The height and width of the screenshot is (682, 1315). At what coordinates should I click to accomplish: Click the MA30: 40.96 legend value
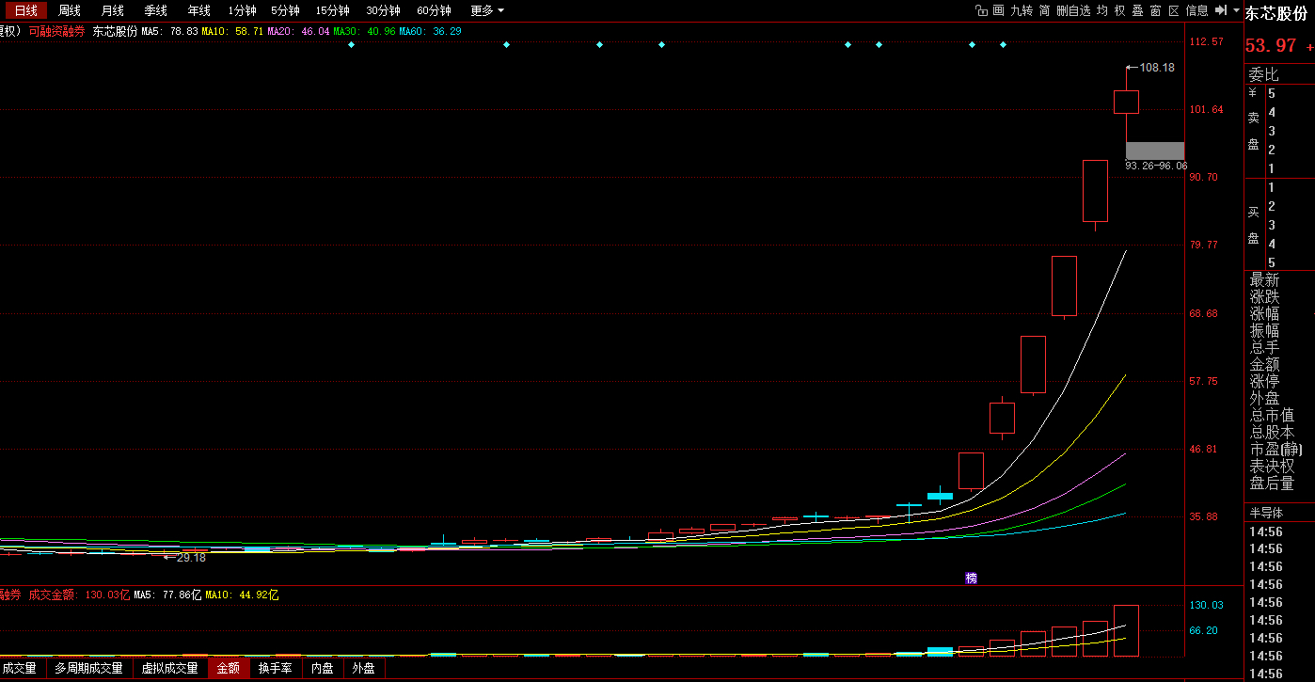[x=364, y=31]
